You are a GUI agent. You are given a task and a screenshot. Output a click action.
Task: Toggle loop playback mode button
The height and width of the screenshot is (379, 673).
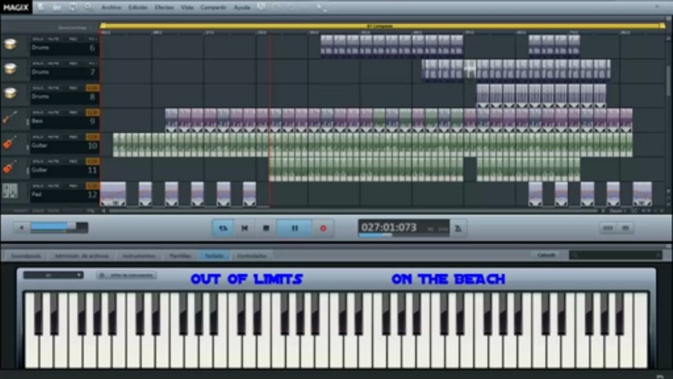(223, 228)
